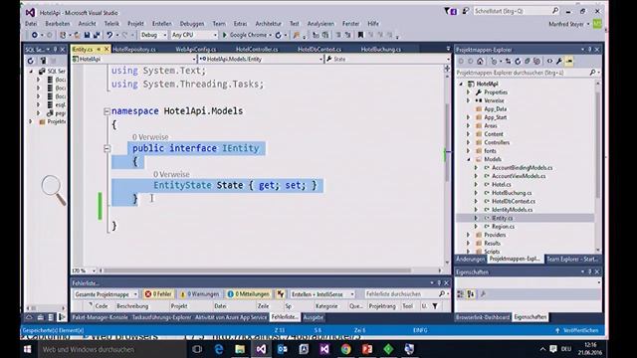The height and width of the screenshot is (358, 637).
Task: Open the Any CPU platform dropdown
Action: (x=194, y=36)
